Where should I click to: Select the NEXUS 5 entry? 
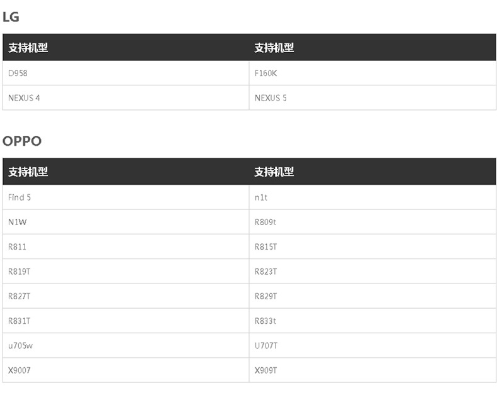pyautogui.click(x=271, y=98)
